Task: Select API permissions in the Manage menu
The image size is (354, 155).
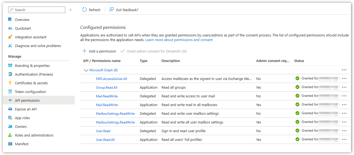Action: tap(27, 100)
